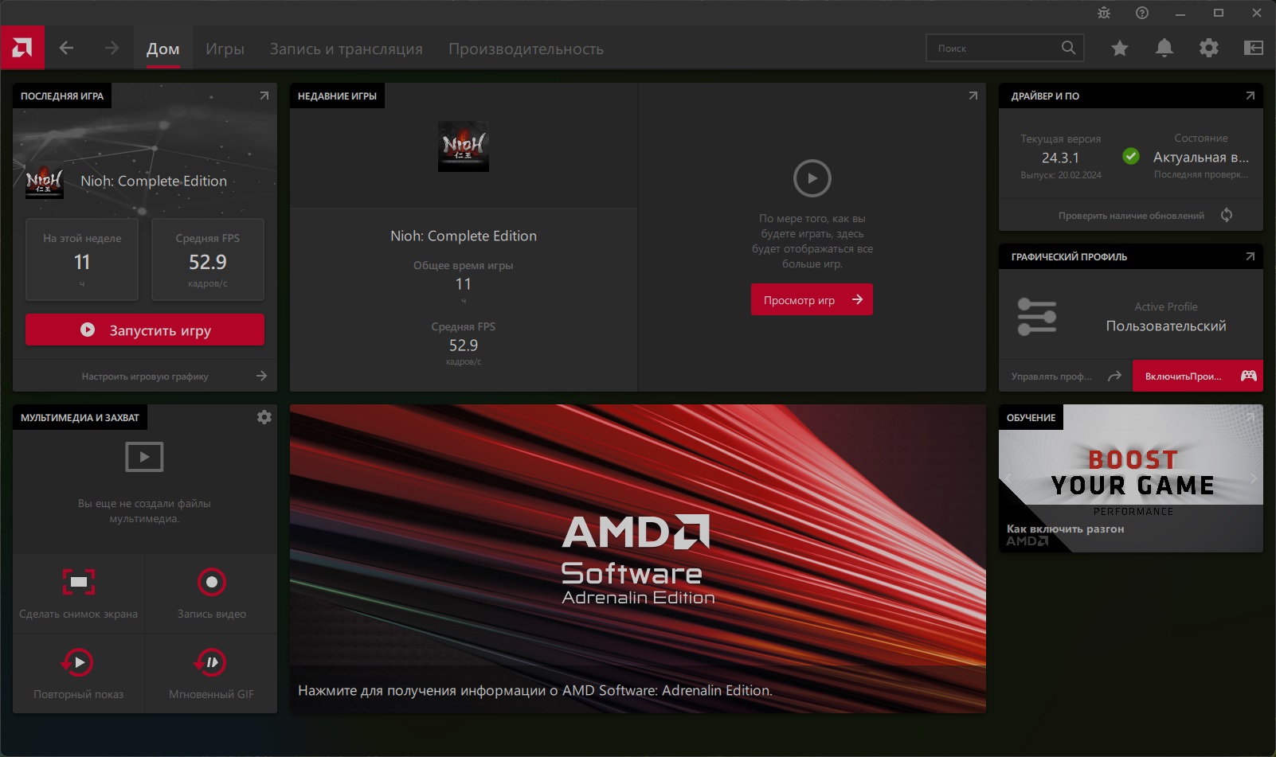Image resolution: width=1276 pixels, height=757 pixels.
Task: Click the Nioh icon in Последняя игра
Action: [44, 181]
